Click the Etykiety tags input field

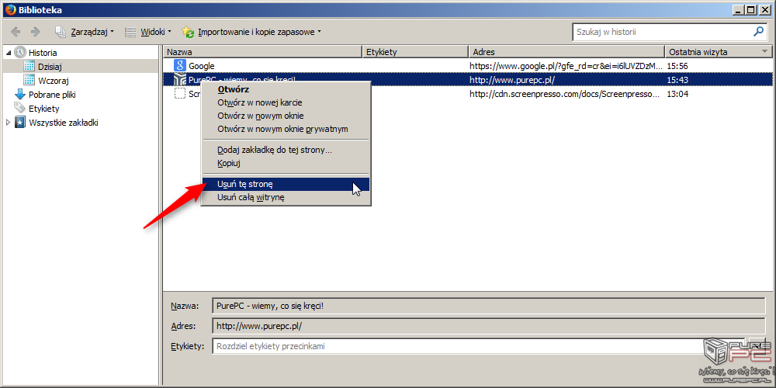point(458,346)
